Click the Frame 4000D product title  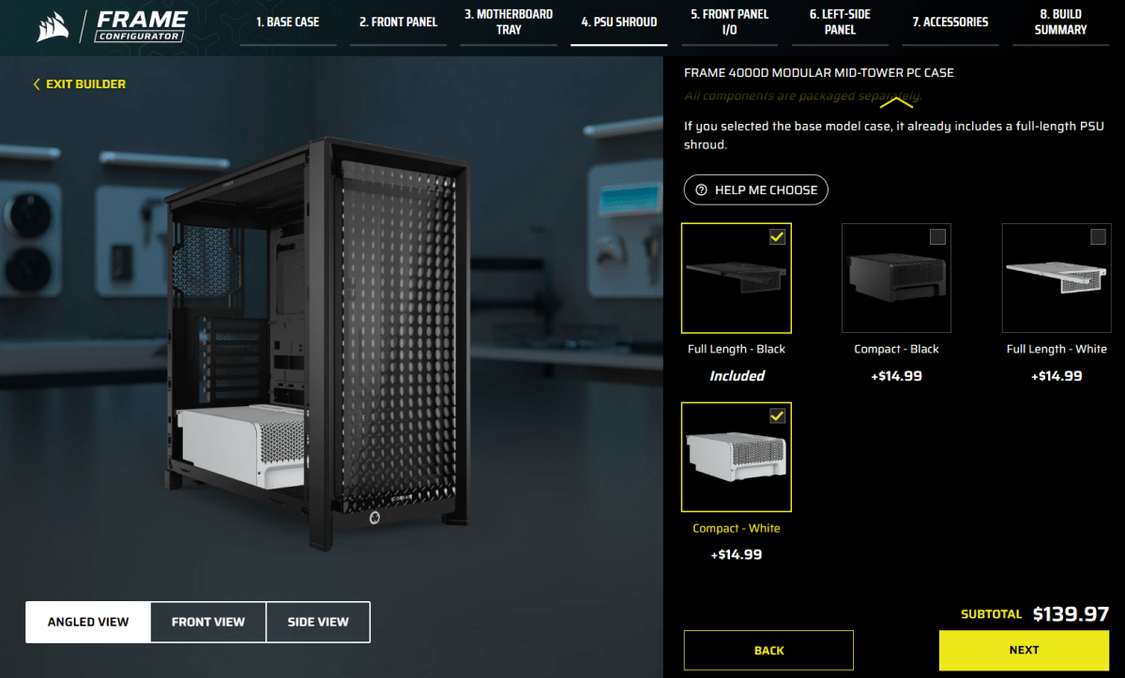[x=818, y=73]
